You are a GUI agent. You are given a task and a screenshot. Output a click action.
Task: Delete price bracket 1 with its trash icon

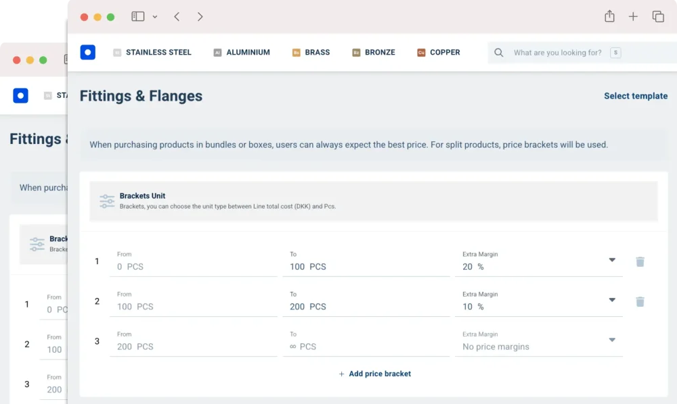(x=640, y=261)
